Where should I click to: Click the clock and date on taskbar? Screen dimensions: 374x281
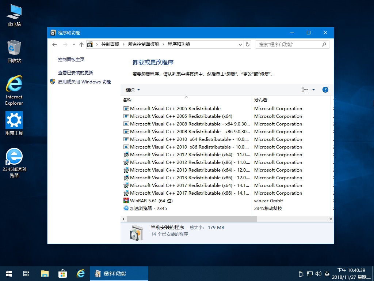351,274
